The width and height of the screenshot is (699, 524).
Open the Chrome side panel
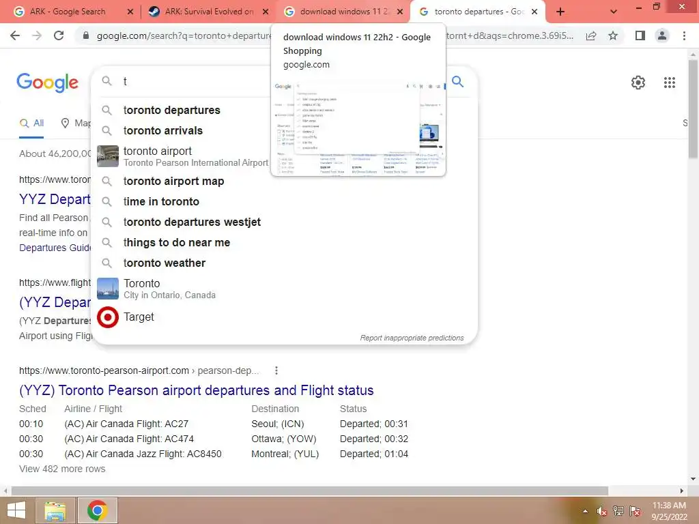click(640, 35)
